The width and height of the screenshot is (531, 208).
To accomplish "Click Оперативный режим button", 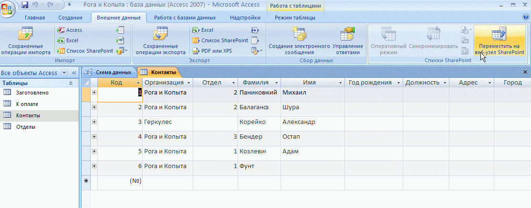I will pyautogui.click(x=388, y=40).
